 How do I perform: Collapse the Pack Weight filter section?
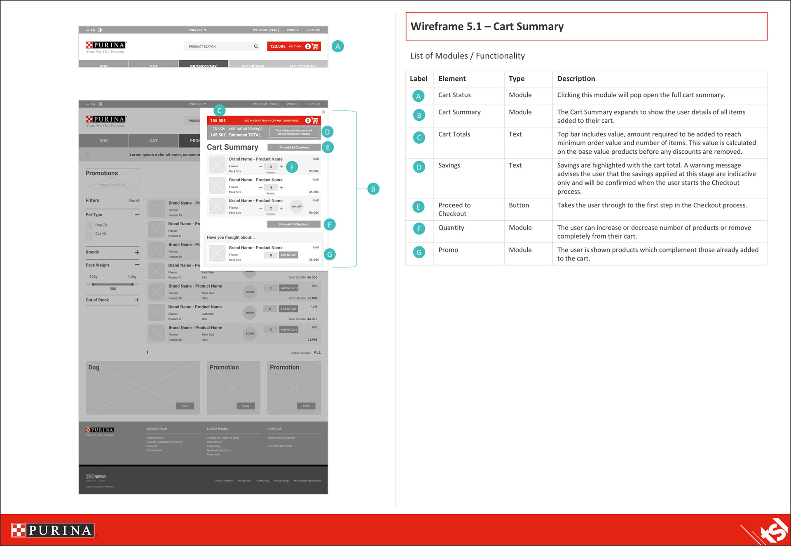(137, 265)
